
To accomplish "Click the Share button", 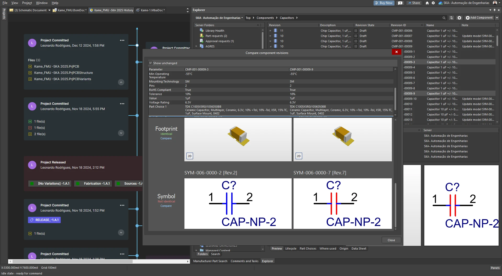I will [x=414, y=3].
